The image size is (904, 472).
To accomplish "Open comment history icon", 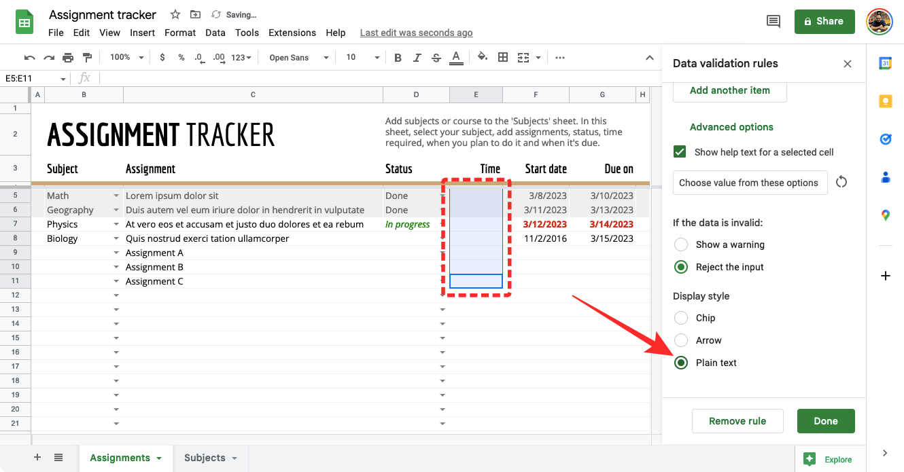I will tap(773, 22).
